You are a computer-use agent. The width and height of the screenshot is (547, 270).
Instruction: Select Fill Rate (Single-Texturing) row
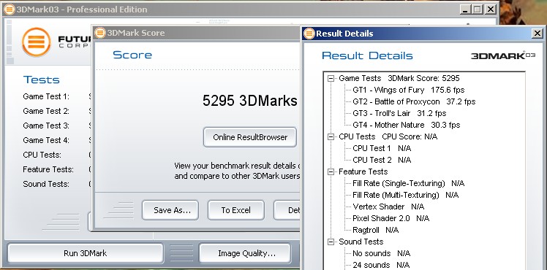[x=409, y=183]
